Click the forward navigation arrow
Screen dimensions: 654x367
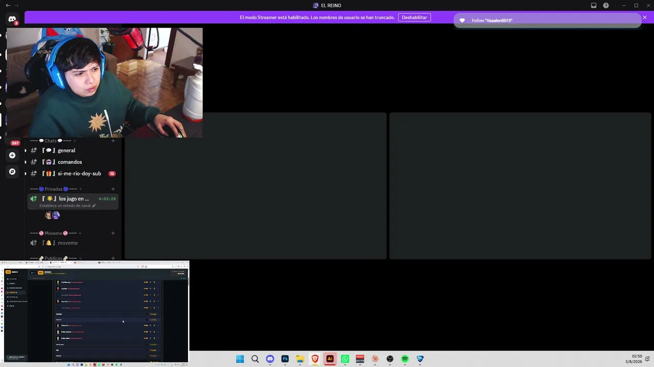16,5
